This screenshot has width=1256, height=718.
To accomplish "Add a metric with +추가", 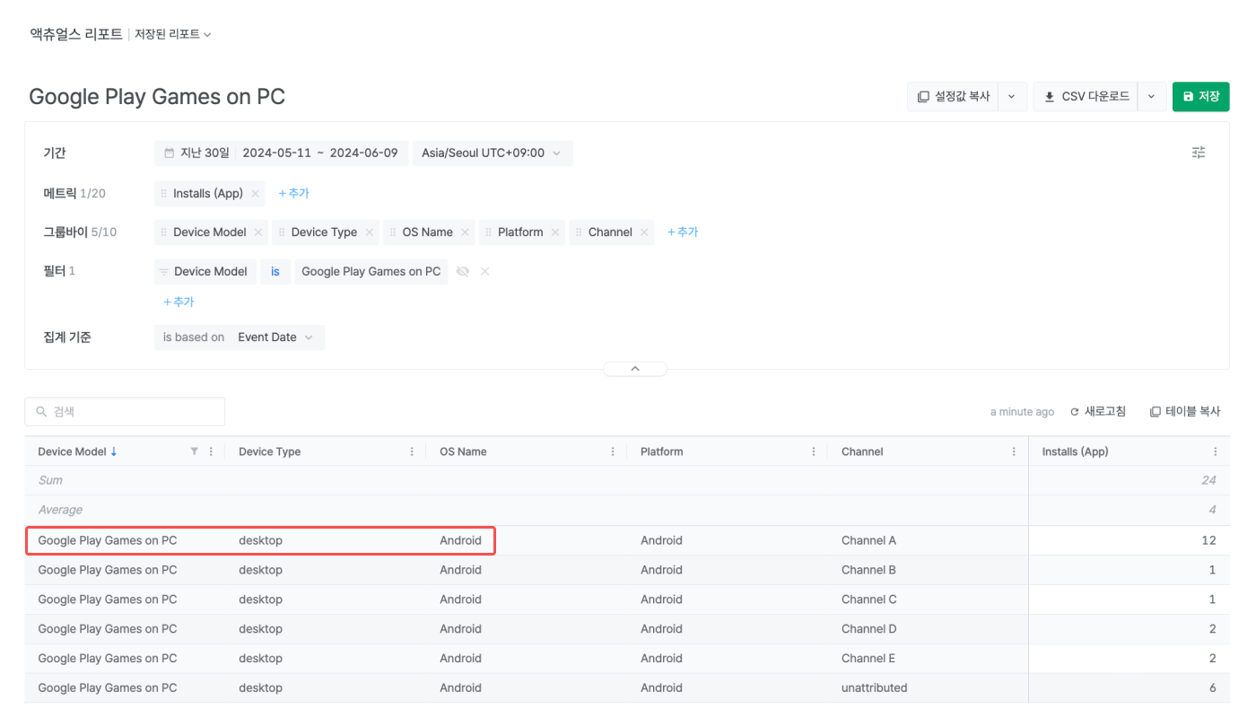I will point(293,193).
